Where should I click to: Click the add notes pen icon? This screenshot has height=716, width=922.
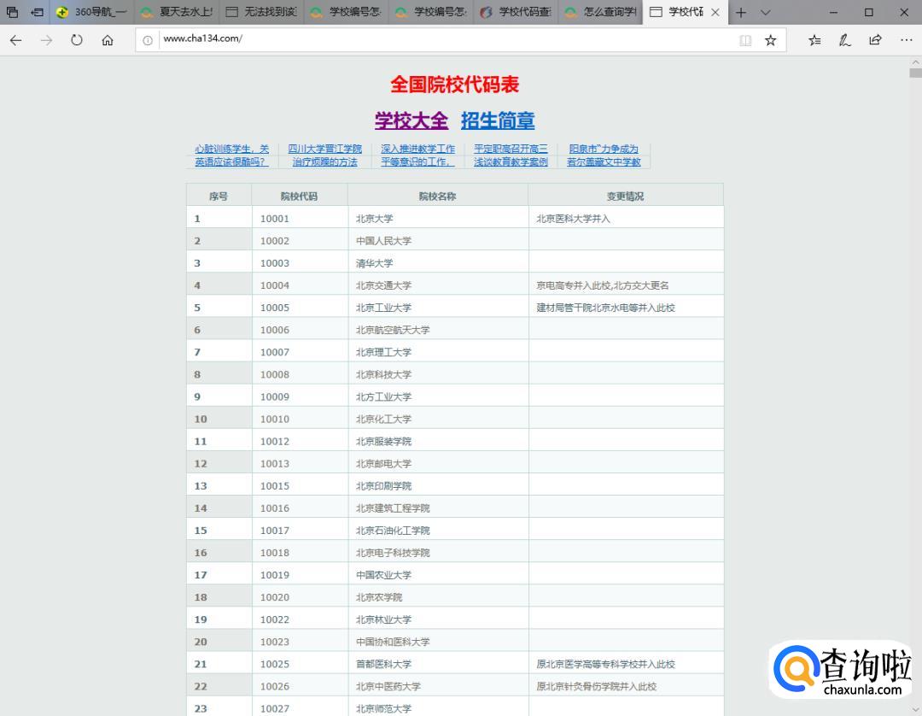click(845, 40)
